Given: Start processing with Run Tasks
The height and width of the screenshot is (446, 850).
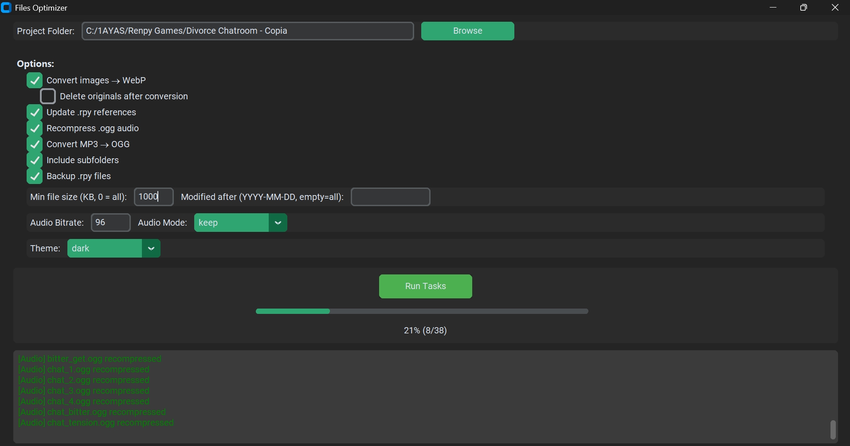Looking at the screenshot, I should coord(425,286).
